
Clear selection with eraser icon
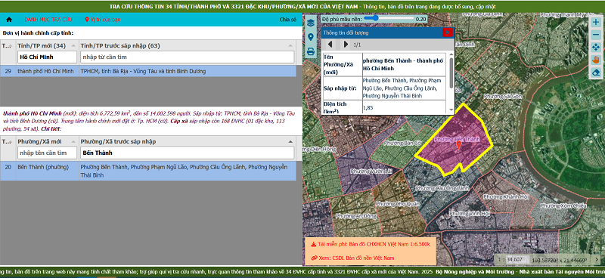click(596, 73)
